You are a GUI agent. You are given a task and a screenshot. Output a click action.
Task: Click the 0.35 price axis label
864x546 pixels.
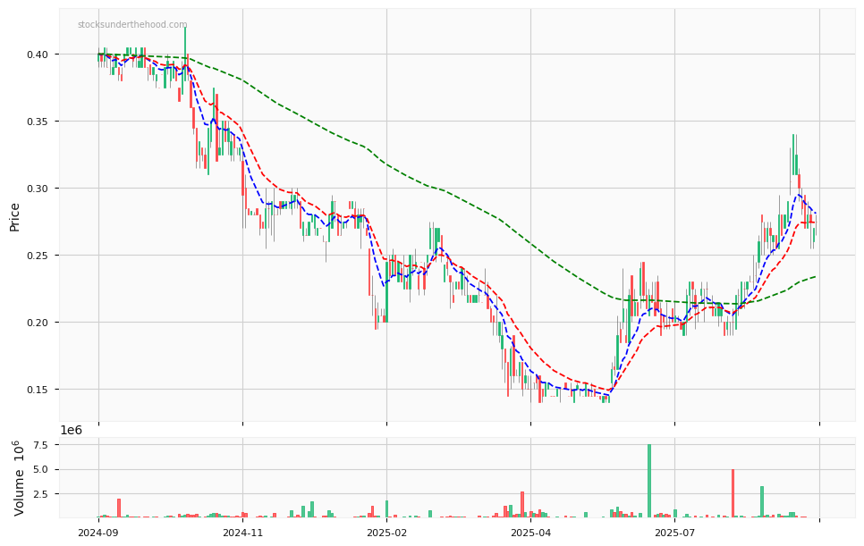(x=37, y=122)
